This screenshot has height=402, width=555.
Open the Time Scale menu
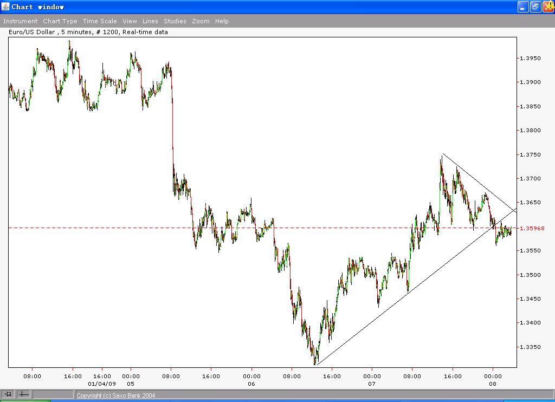[x=100, y=21]
